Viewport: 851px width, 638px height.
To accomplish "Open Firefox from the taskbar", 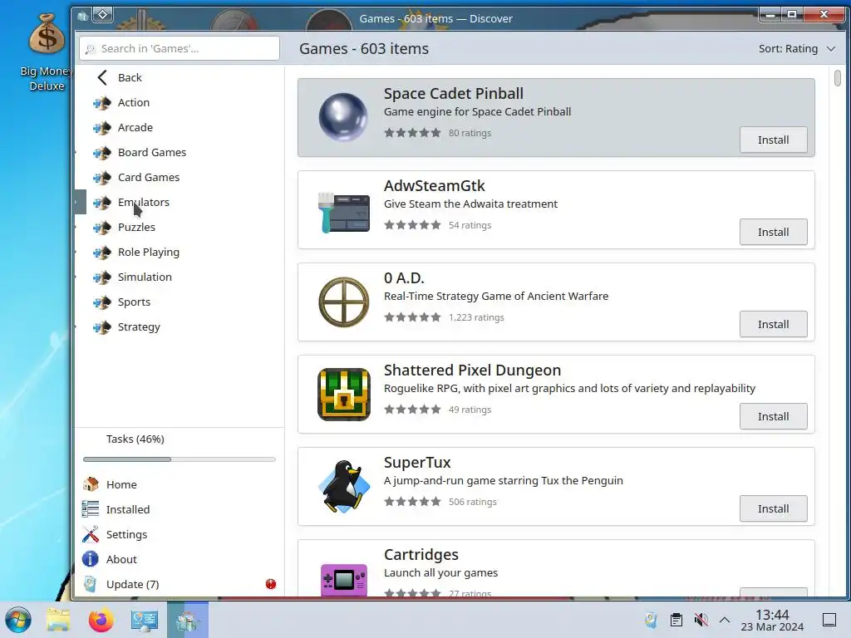I will 101,620.
